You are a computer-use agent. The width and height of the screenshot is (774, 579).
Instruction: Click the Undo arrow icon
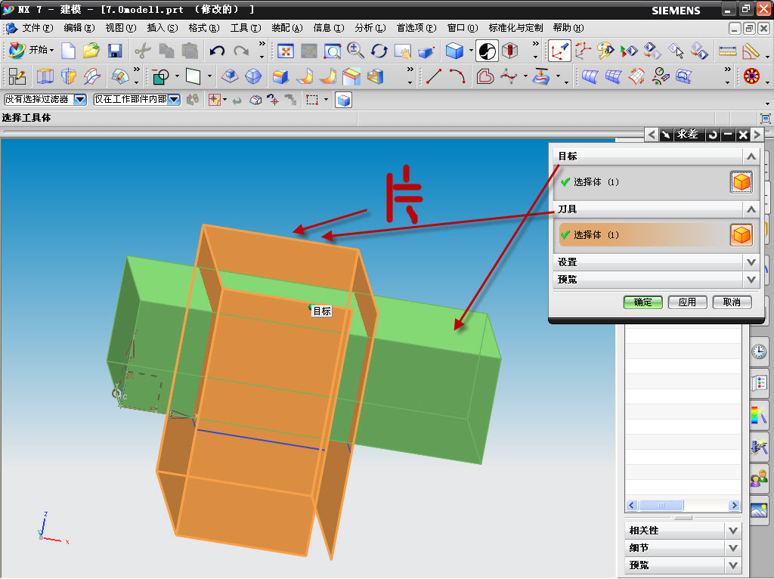pyautogui.click(x=217, y=51)
